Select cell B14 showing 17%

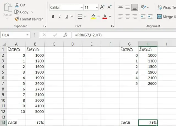[x=35, y=123]
